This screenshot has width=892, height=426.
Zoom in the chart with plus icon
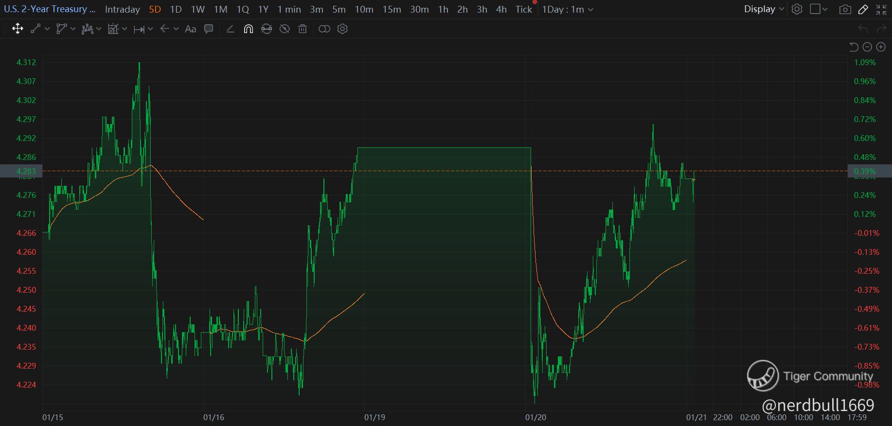[x=881, y=47]
